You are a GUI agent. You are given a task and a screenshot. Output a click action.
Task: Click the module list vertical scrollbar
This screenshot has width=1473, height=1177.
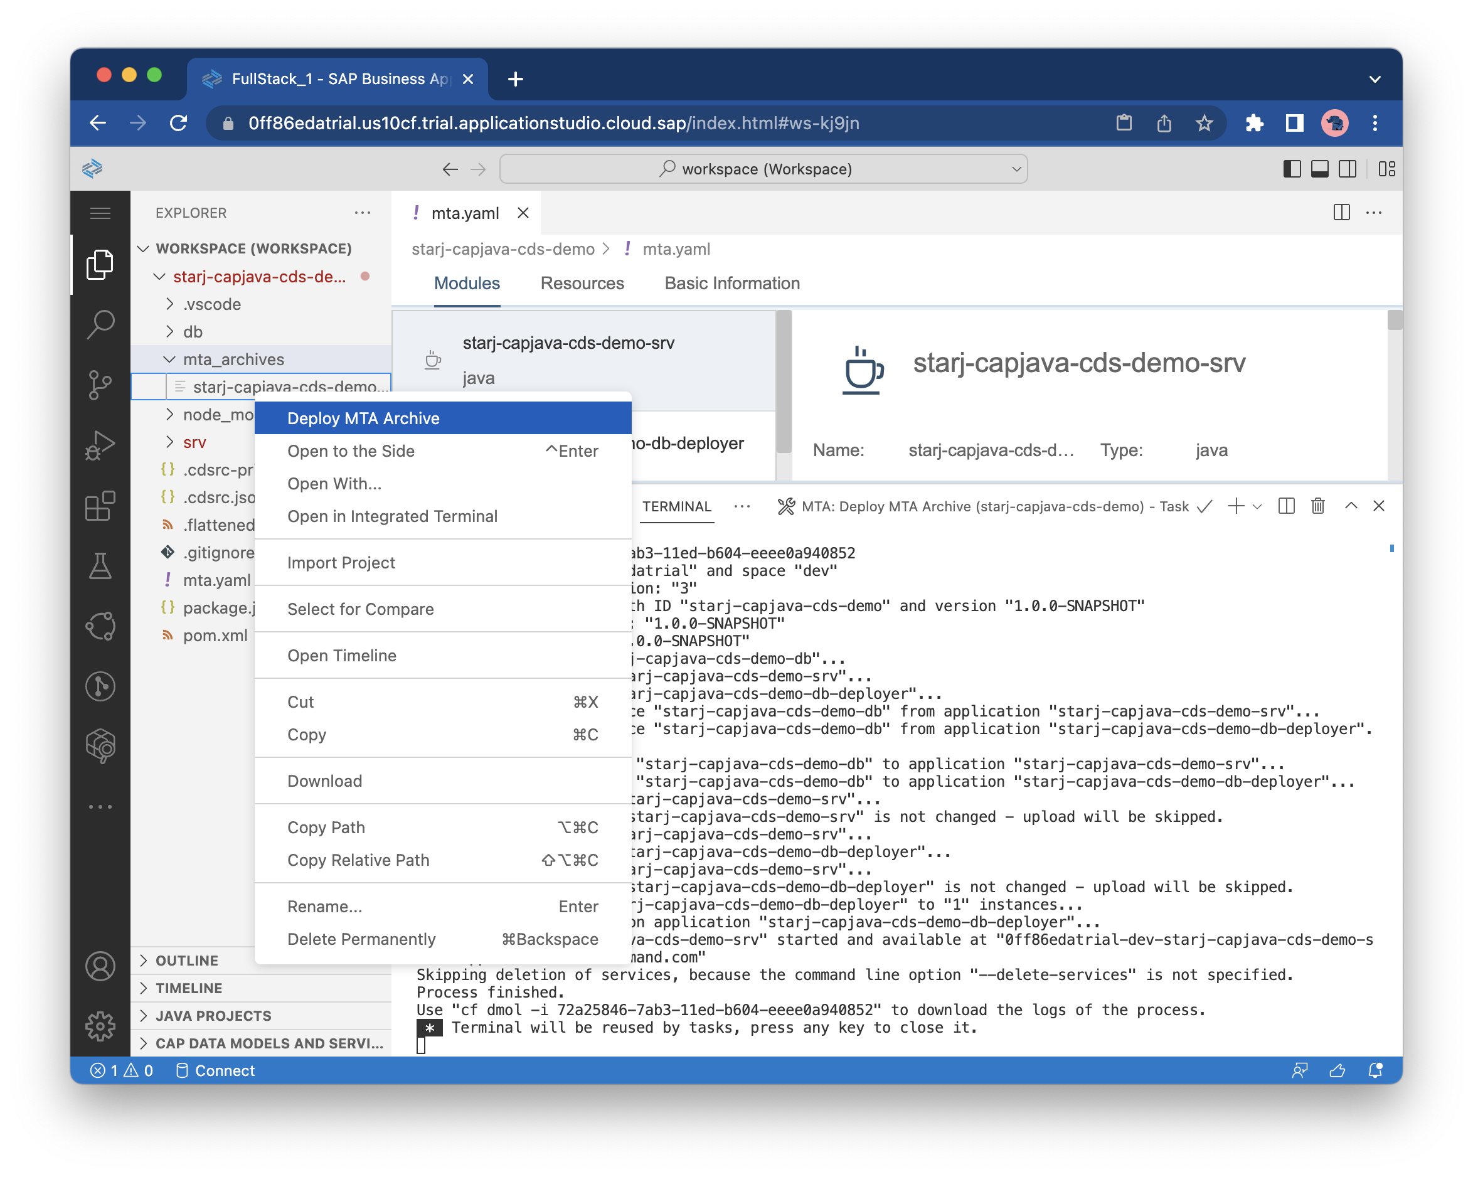coord(784,383)
